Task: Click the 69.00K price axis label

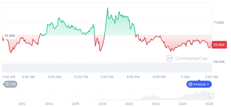Action: point(219,62)
